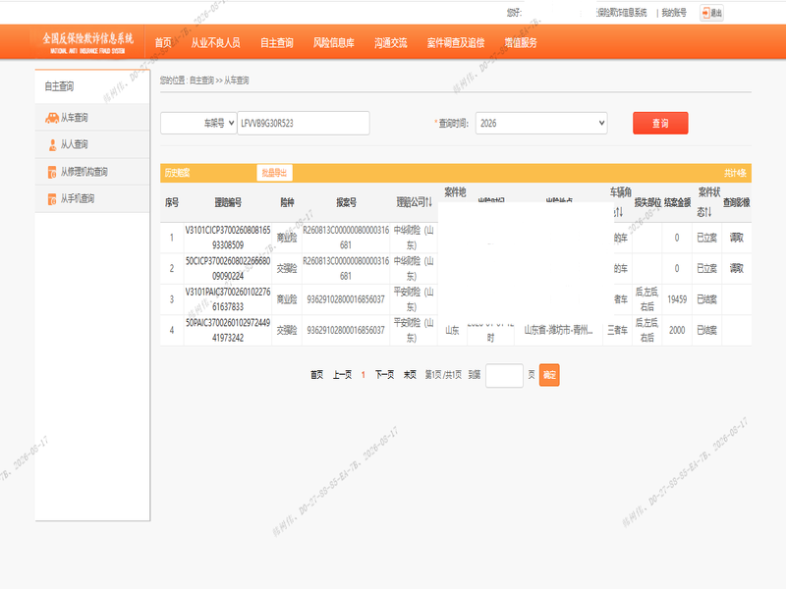The height and width of the screenshot is (589, 786).
Task: Click 调取 link in row 2
Action: [736, 268]
